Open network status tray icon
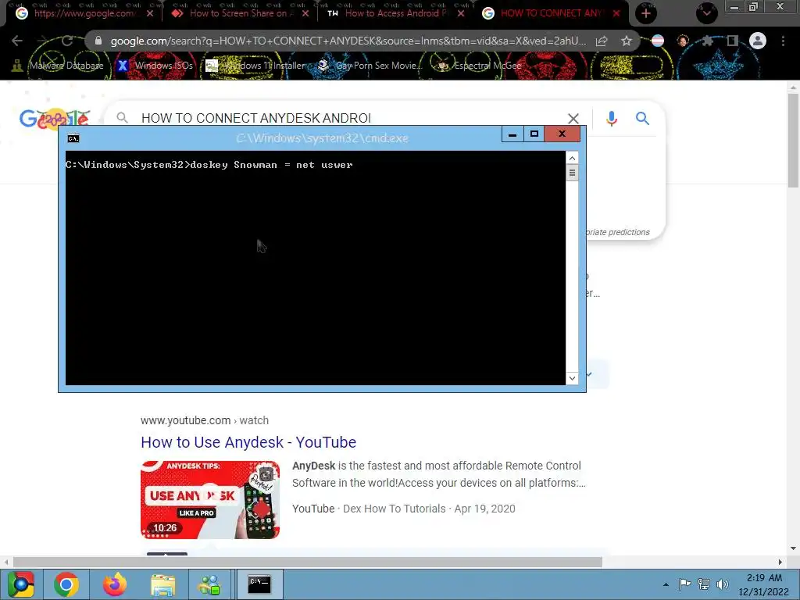The height and width of the screenshot is (600, 800). [x=704, y=584]
